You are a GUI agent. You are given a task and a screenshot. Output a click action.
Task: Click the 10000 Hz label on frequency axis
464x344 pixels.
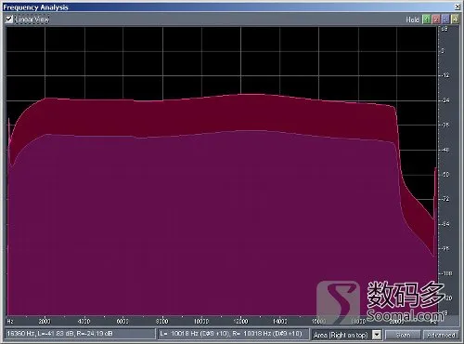pyautogui.click(x=201, y=322)
